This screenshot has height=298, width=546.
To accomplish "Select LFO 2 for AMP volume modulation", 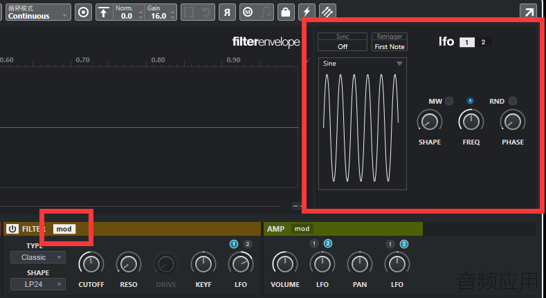I will (x=328, y=244).
